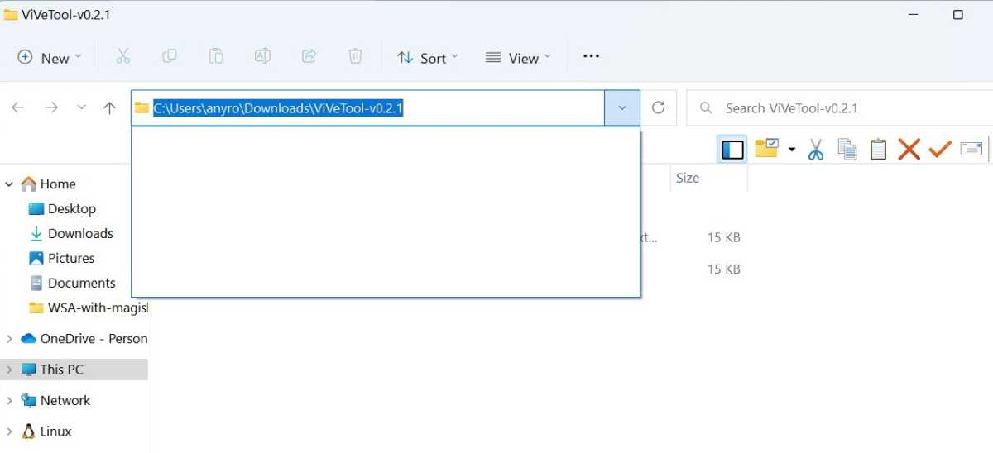993x453 pixels.
Task: Go back with the left arrow button
Action: coord(17,107)
